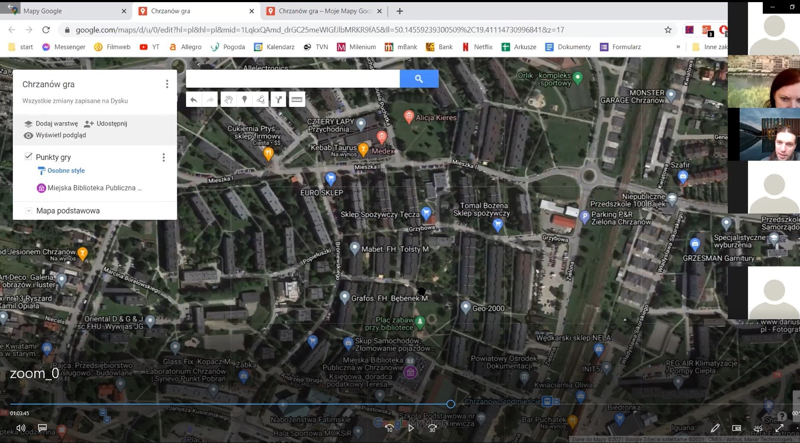Viewport: 800px width, 443px height.
Task: Click the Medex pharmacy map pin
Action: 382,137
